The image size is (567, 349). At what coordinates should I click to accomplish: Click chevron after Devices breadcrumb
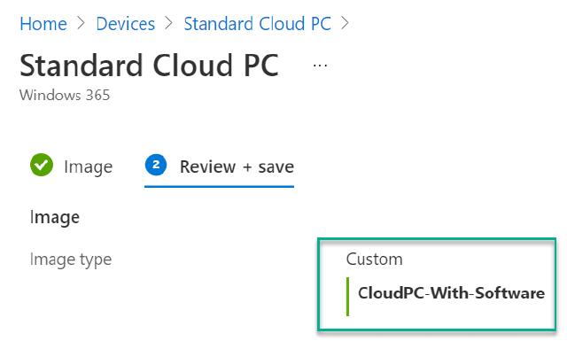[x=169, y=24]
